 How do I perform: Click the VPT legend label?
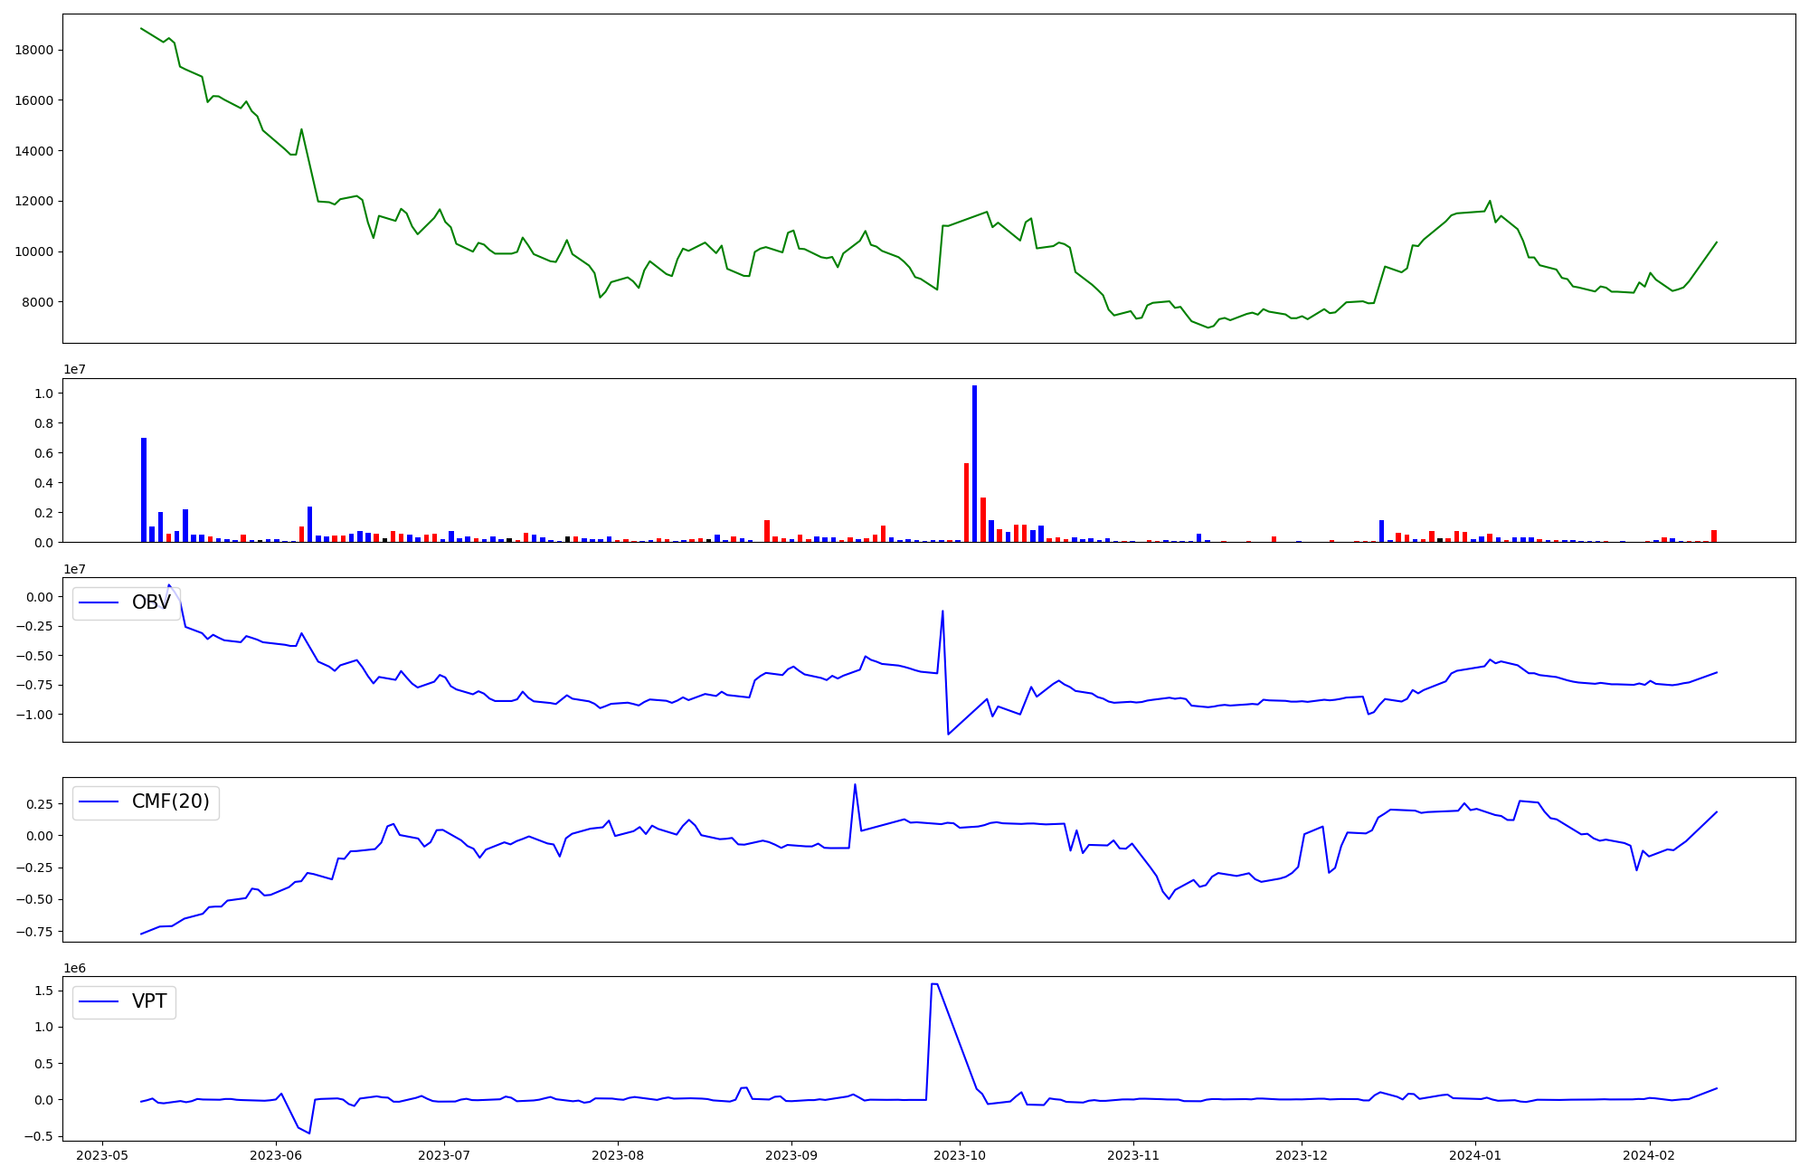[x=149, y=1001]
